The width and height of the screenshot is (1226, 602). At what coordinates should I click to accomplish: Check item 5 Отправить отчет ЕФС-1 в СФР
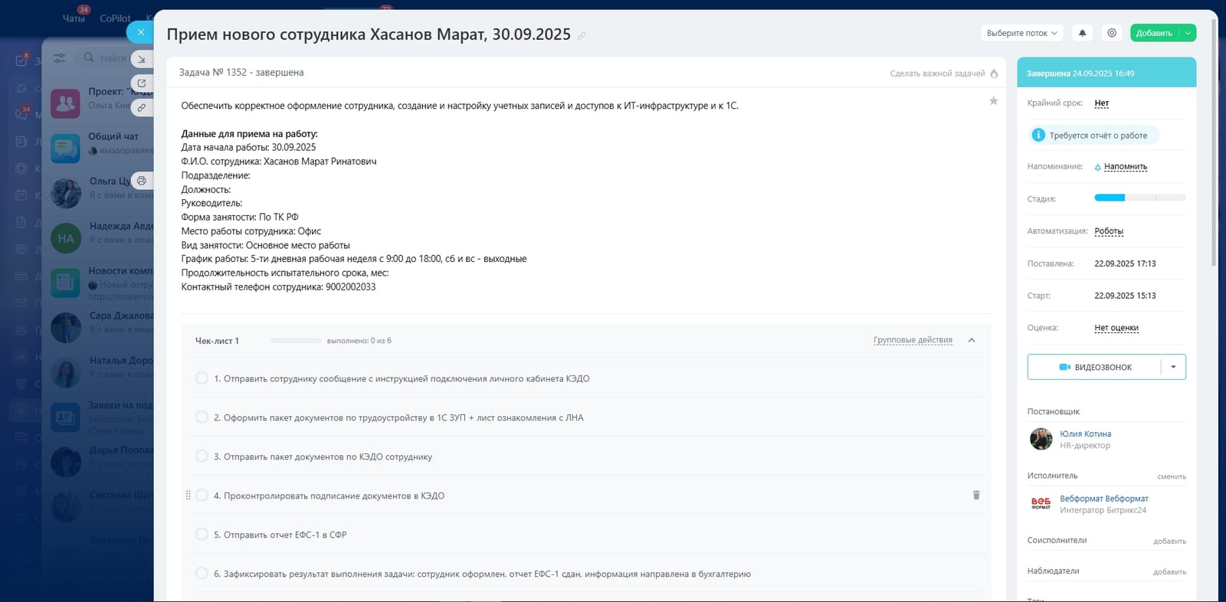tap(202, 535)
